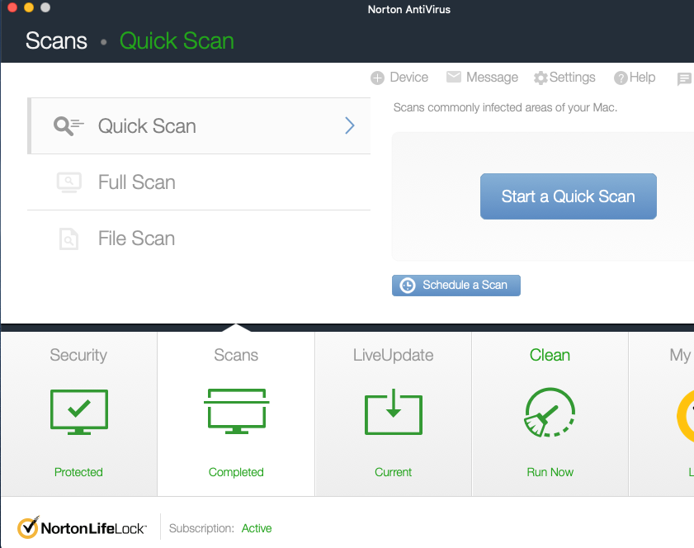Click the Completed status text
Viewport: 694px width, 548px height.
coord(236,472)
